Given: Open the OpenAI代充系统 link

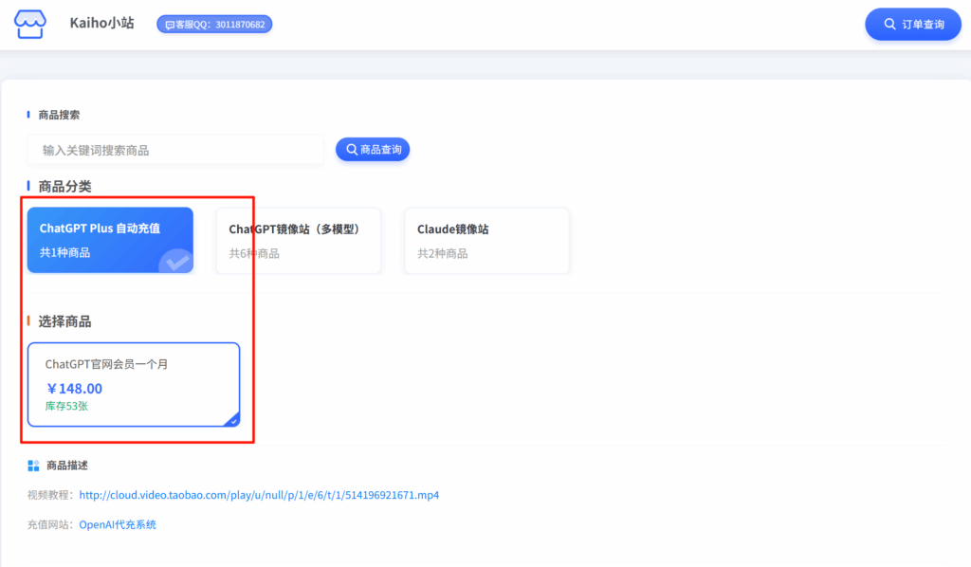Looking at the screenshot, I should tap(118, 525).
